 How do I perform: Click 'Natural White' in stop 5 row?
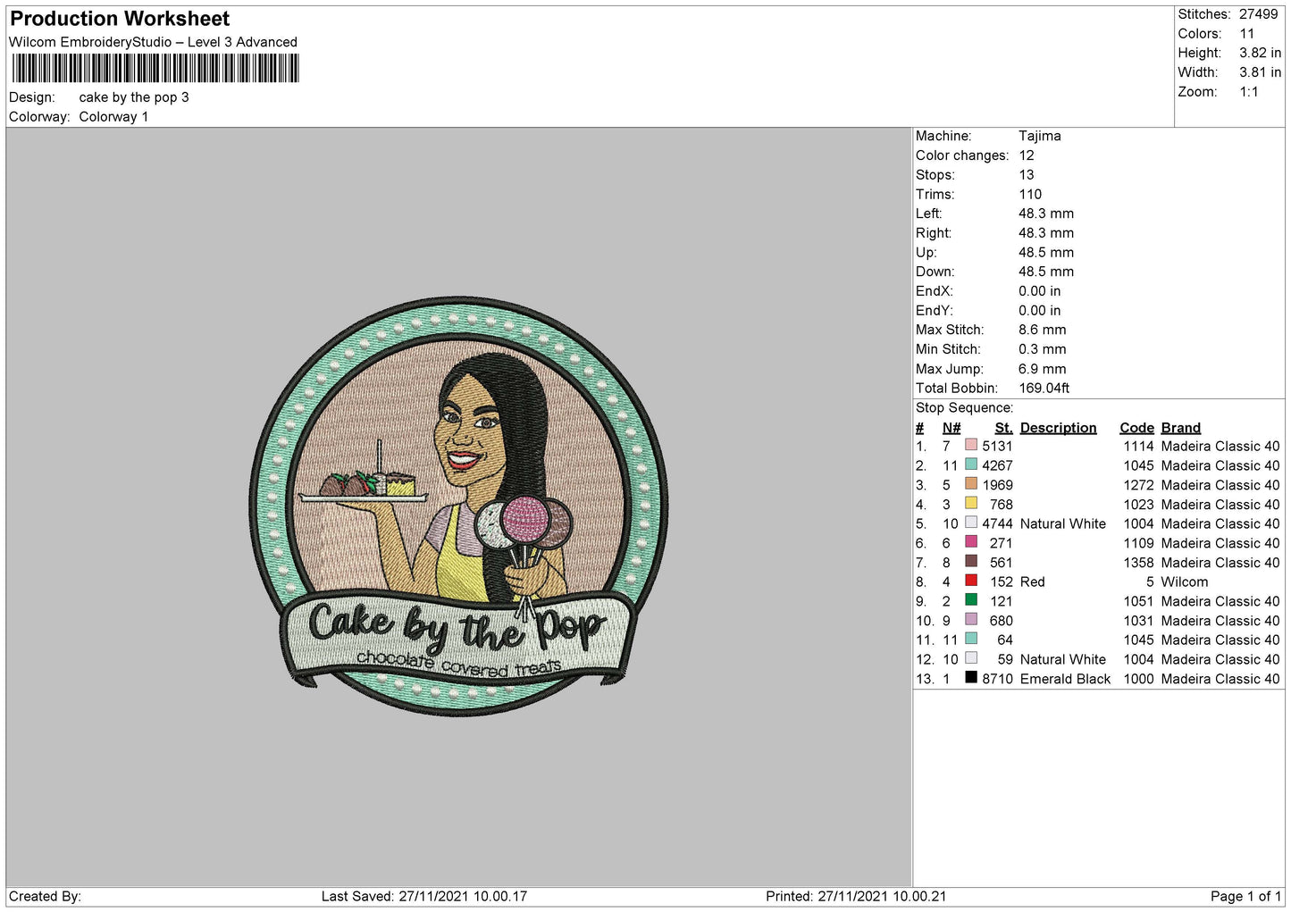(1062, 523)
